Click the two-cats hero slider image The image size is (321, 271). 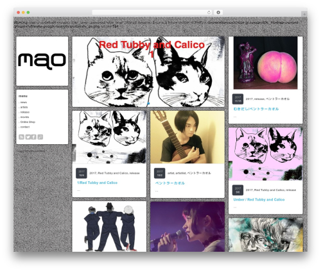148,72
